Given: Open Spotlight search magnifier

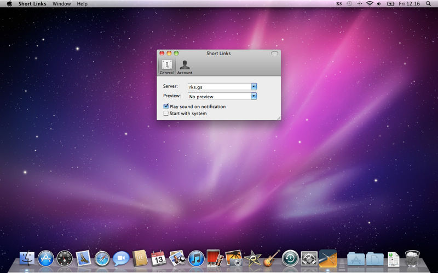Looking at the screenshot, I should 428,4.
